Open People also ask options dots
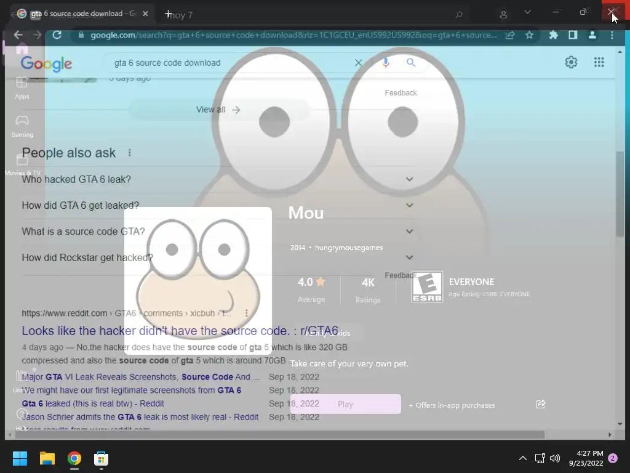 [x=129, y=153]
